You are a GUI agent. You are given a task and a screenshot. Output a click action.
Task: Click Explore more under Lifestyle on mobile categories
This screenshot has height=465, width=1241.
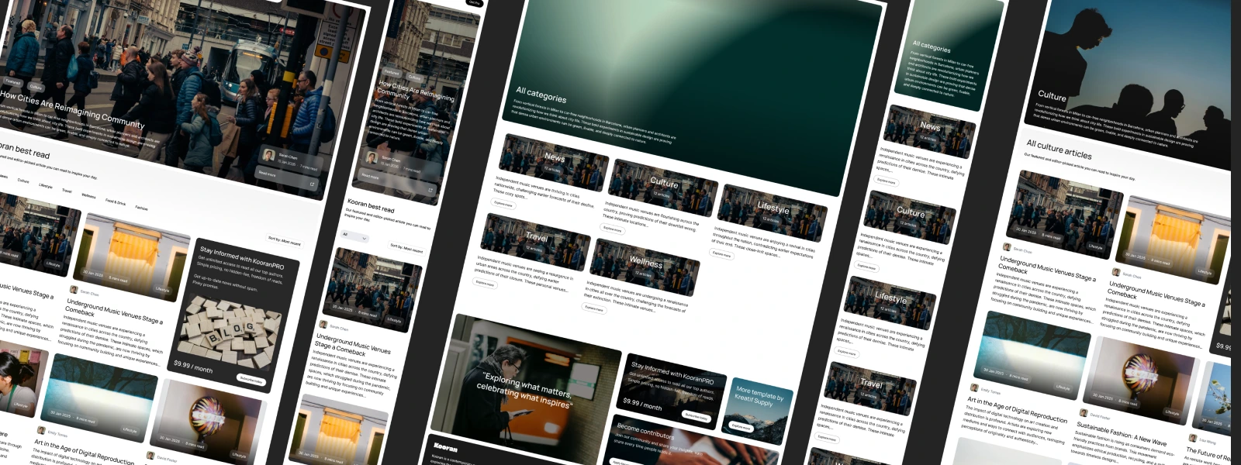pyautogui.click(x=846, y=353)
